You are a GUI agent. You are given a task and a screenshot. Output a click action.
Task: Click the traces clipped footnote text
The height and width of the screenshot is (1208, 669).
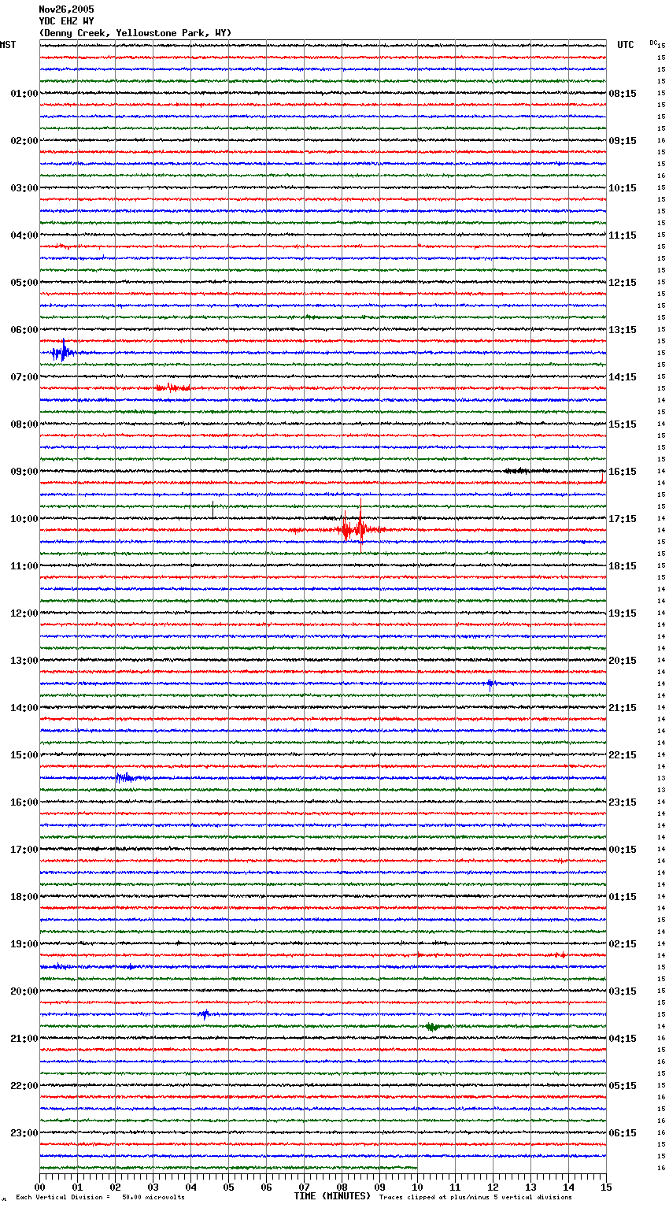(475, 1197)
